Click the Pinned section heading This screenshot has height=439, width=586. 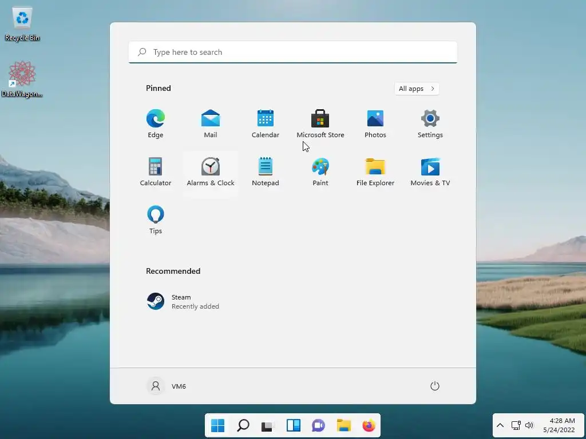point(159,88)
